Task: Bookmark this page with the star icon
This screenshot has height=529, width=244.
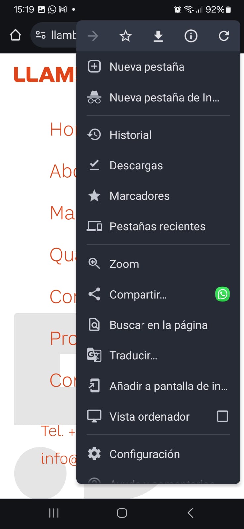Action: [x=125, y=36]
